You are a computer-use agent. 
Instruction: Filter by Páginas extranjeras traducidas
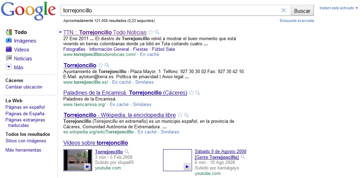[x=25, y=123]
